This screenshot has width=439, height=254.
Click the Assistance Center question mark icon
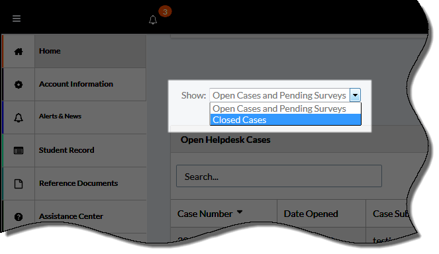pos(19,217)
